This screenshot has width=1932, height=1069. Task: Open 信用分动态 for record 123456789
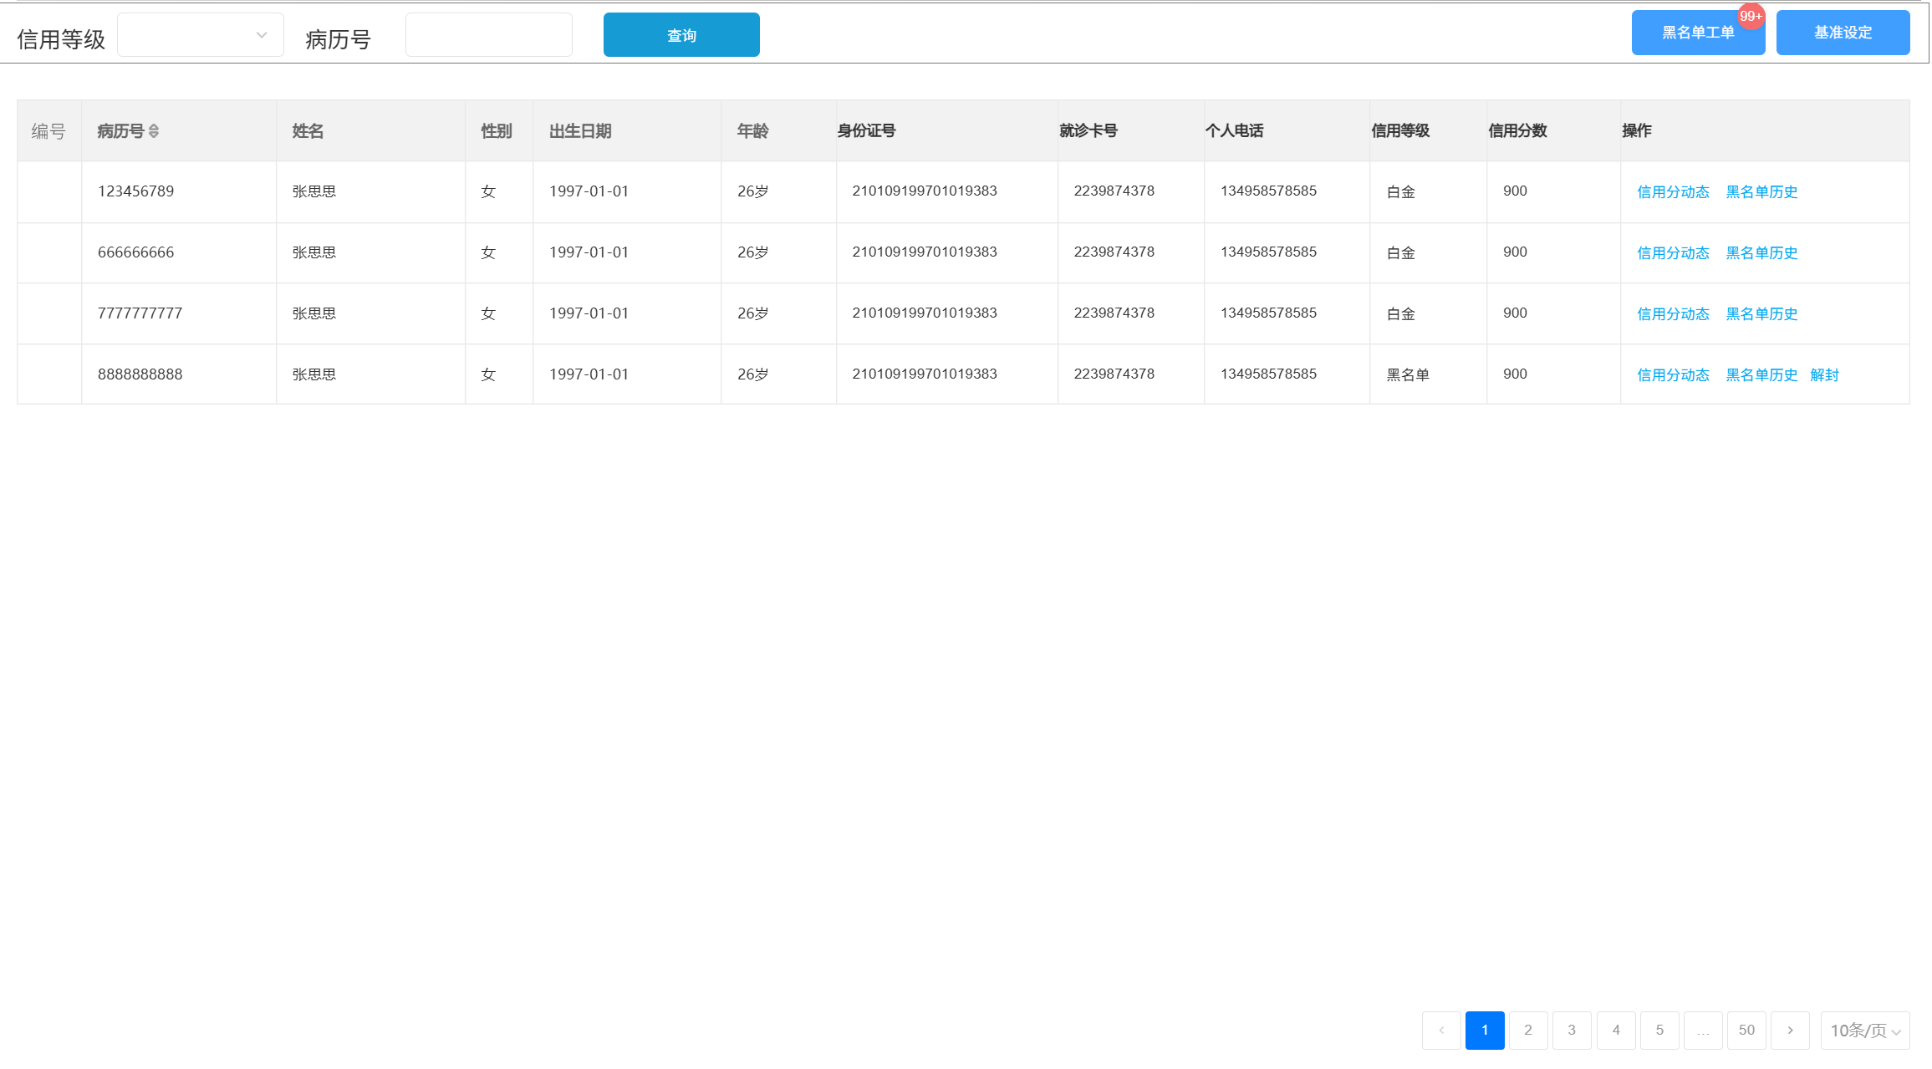coord(1673,192)
